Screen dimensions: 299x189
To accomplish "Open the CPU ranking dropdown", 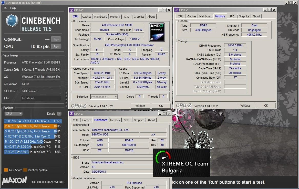I will (13, 113).
